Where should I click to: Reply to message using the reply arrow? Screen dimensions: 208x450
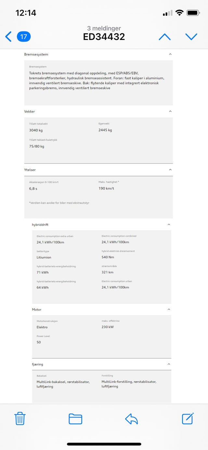131,419
